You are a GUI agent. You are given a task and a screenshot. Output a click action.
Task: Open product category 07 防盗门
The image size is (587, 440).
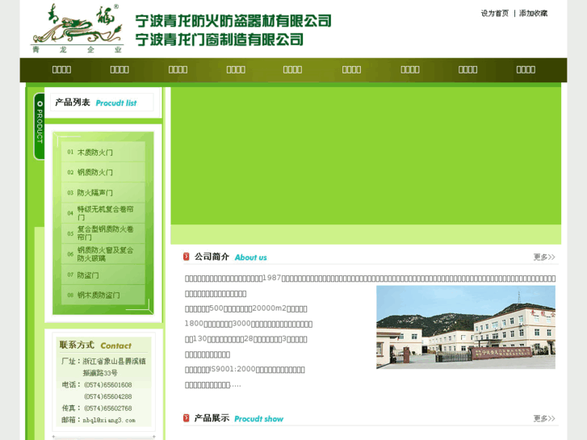point(103,274)
